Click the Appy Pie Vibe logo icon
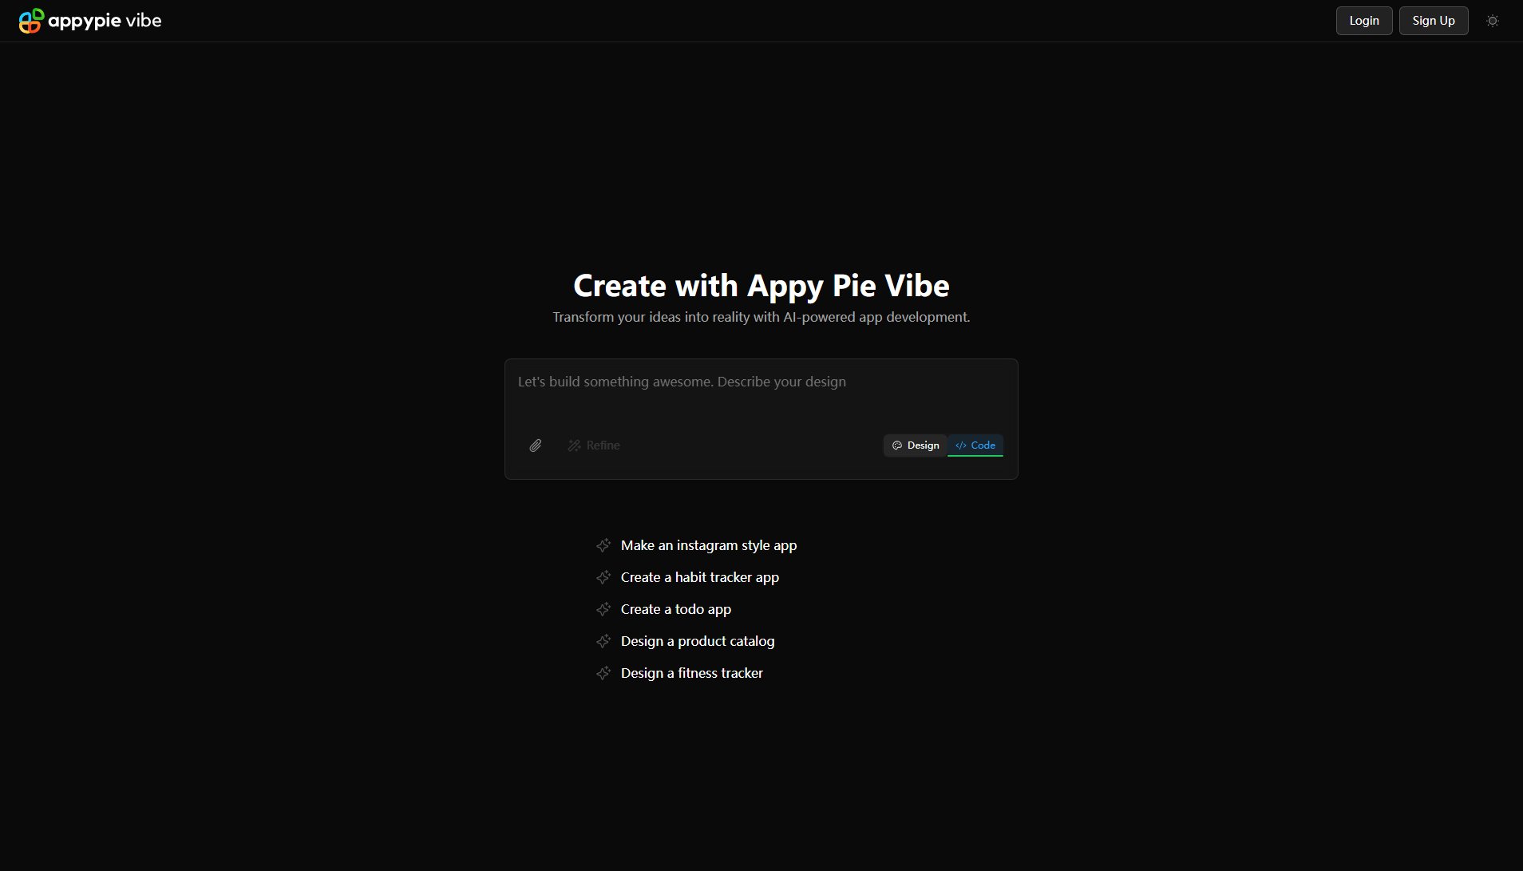The image size is (1523, 871). tap(31, 21)
